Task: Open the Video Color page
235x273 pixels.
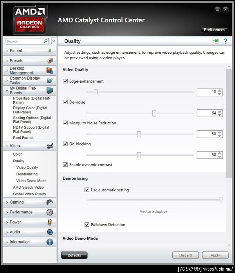Action: pos(17,154)
